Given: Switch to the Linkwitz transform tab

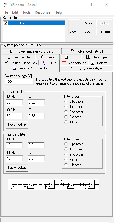Looking at the screenshot, I should tap(86, 69).
